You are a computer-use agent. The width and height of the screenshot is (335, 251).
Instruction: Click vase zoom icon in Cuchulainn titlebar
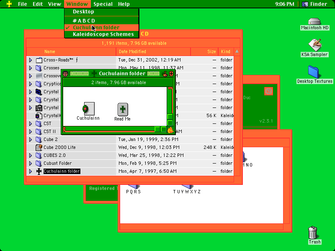tap(165, 74)
